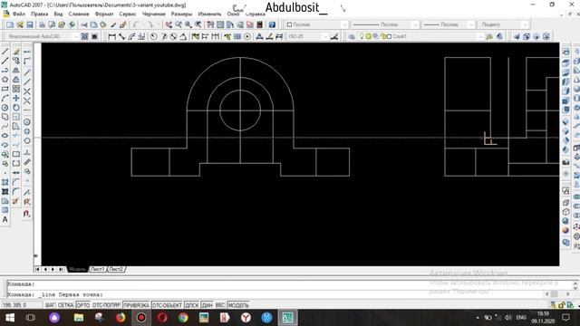Viewport: 580px width, 326px height.
Task: Select the Polygon draw tool
Action: pyautogui.click(x=5, y=80)
